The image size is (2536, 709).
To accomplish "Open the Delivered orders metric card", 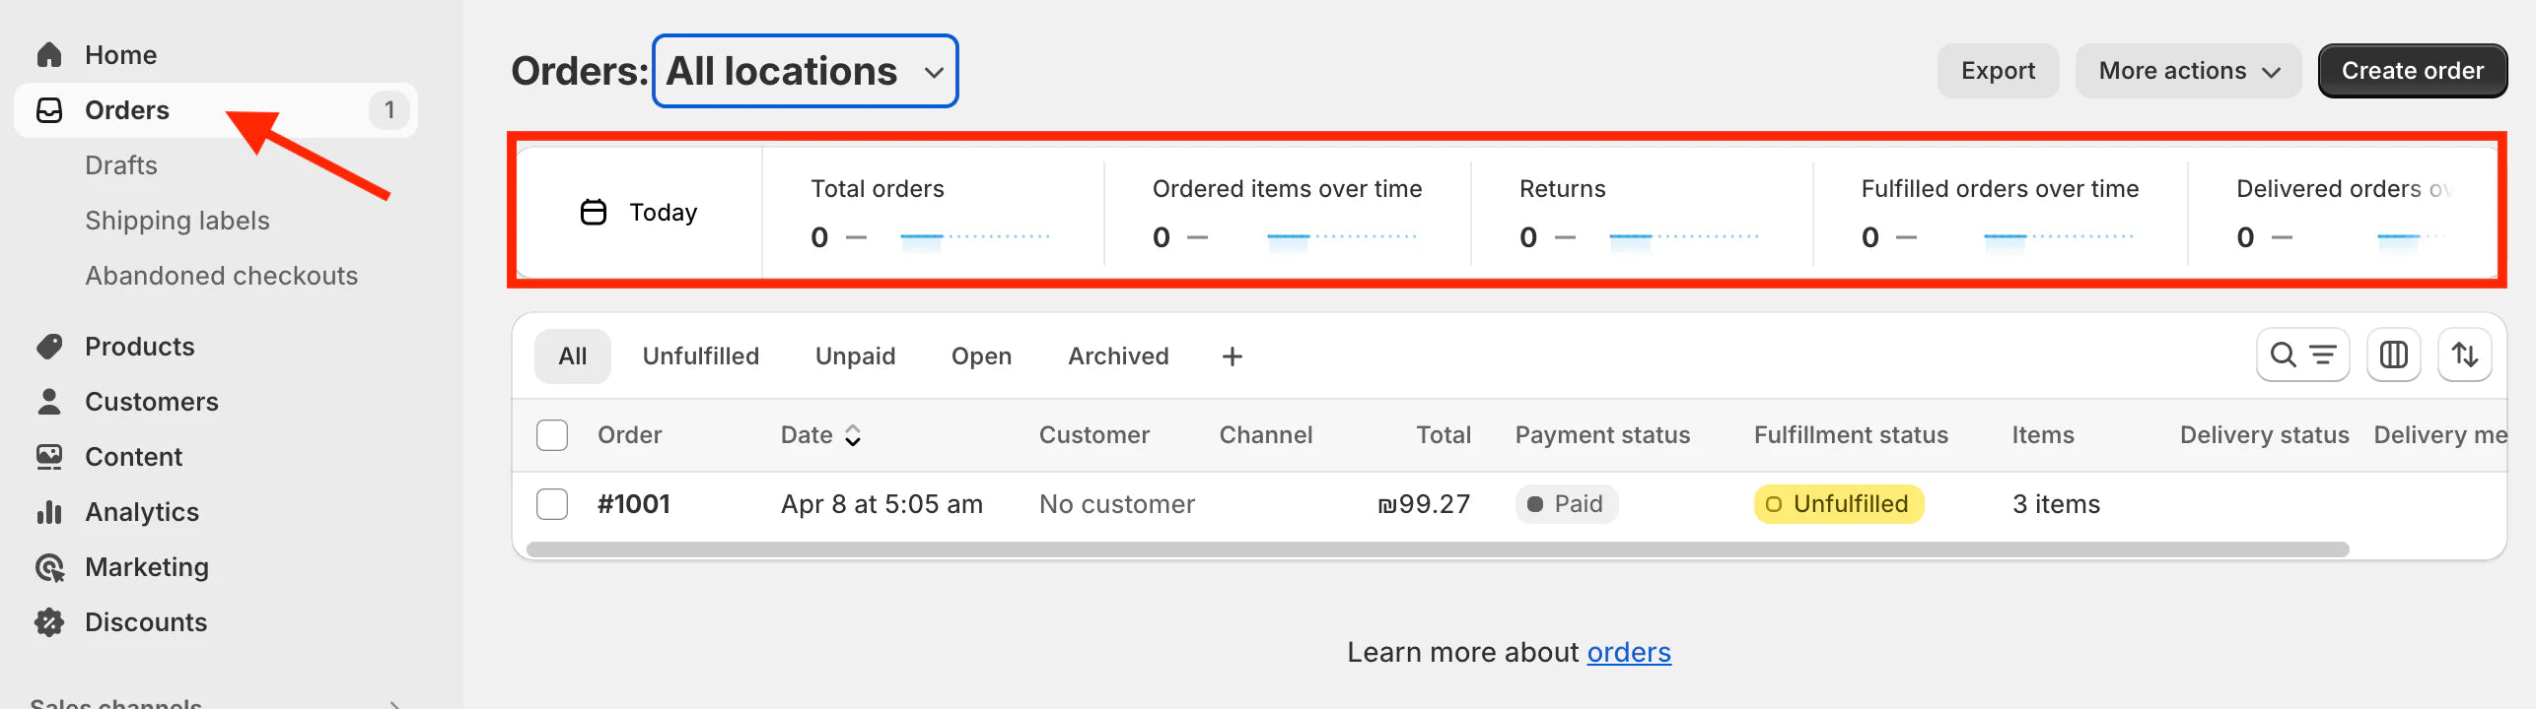I will [2343, 212].
